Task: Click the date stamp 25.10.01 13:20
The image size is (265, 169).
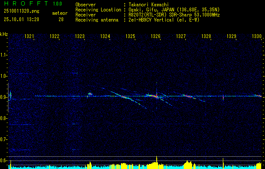Action: [21, 19]
